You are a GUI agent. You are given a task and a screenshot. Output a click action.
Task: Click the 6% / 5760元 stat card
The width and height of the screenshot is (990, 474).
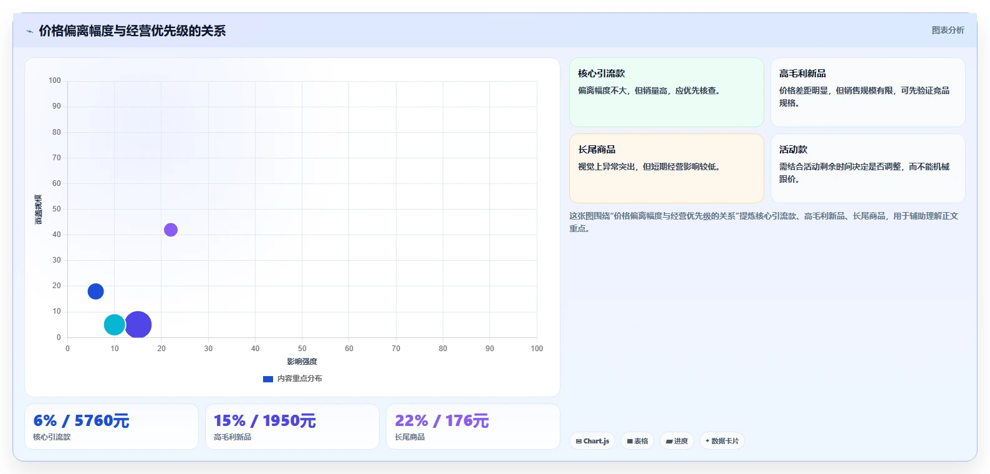(112, 427)
